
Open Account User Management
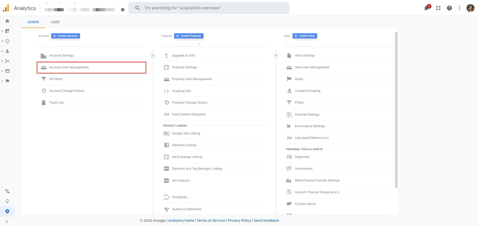tap(92, 67)
